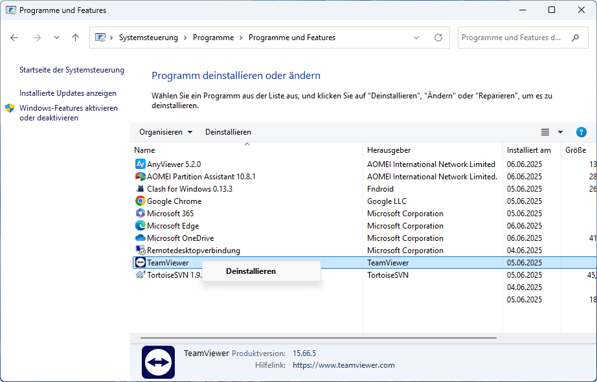Click the Microsoft OneDrive cloud icon
597x382 pixels.
[140, 238]
